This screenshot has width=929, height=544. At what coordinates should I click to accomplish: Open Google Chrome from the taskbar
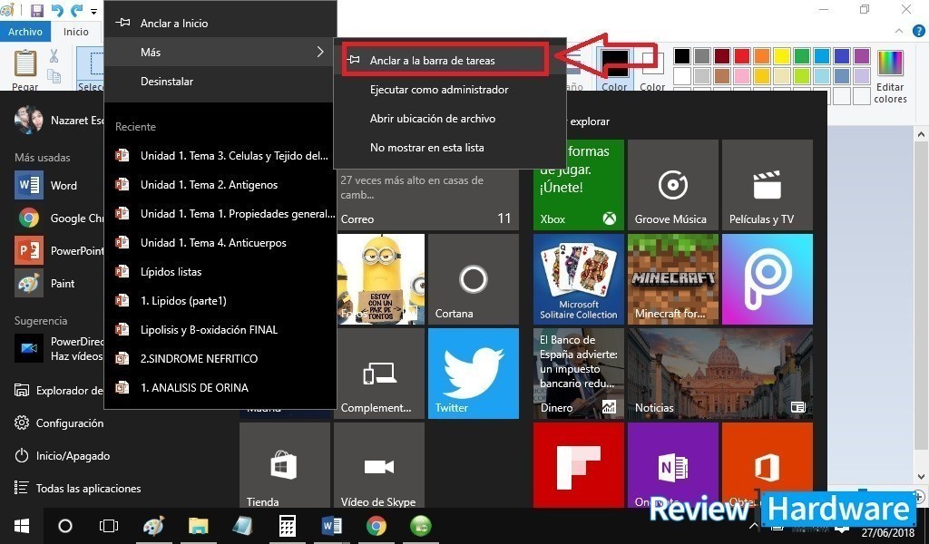point(376,526)
